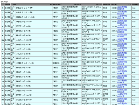Image resolution: width=140 pixels, height=105 pixels.
Task: Open the crm link in row 14
Action: 122,77
